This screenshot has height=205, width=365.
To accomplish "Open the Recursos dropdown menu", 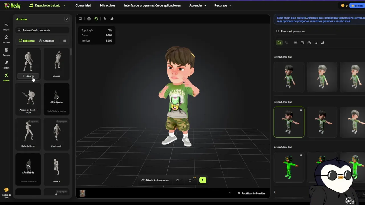I will point(223,5).
